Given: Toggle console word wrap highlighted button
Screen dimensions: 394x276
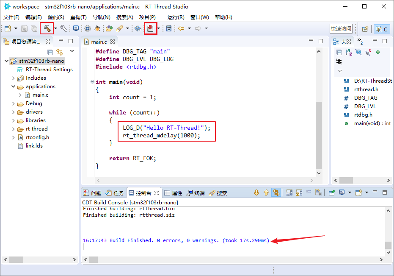Looking at the screenshot, I should 276,193.
